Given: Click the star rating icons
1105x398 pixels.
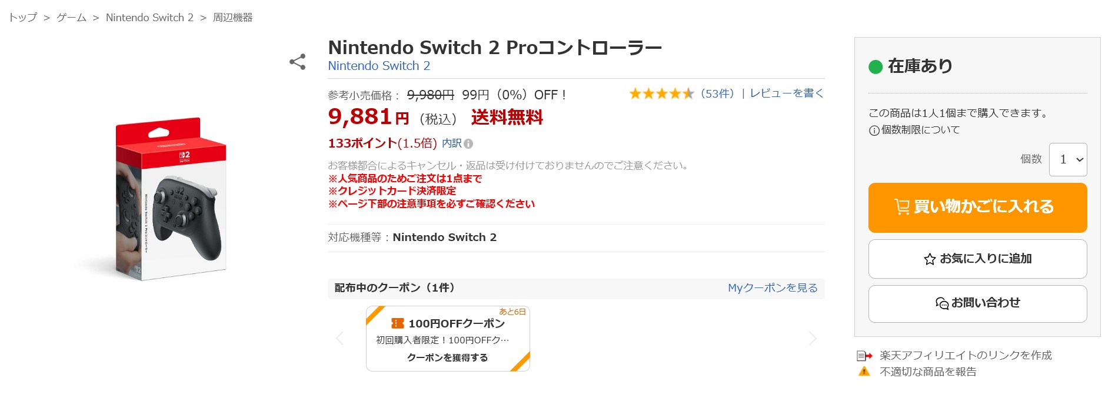Looking at the screenshot, I should 661,93.
